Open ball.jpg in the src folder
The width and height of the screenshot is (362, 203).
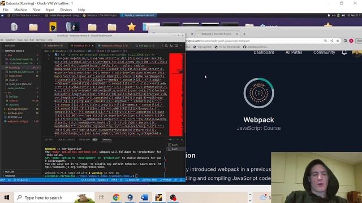pos(13,96)
